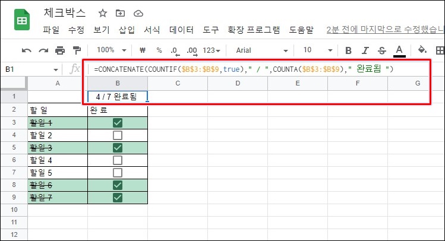
Task: Open the 파일 menu
Action: [x=51, y=30]
